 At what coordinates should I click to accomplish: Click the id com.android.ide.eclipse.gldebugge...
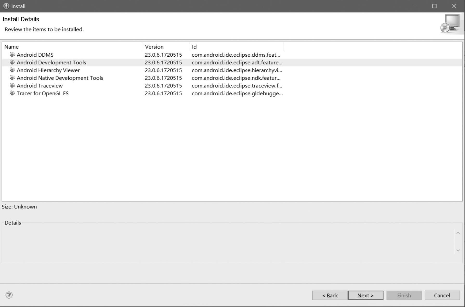237,93
